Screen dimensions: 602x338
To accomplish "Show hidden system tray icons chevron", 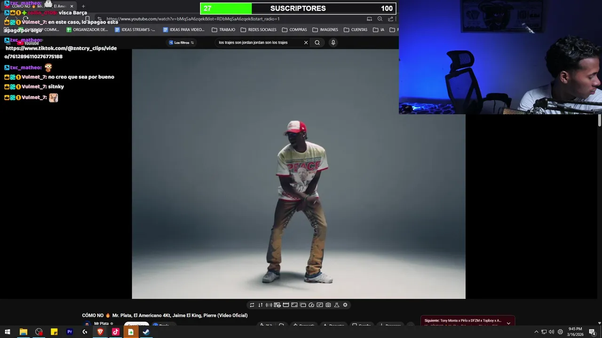I will point(536,332).
